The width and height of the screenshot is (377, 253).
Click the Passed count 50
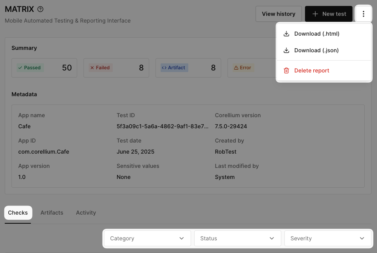[67, 68]
